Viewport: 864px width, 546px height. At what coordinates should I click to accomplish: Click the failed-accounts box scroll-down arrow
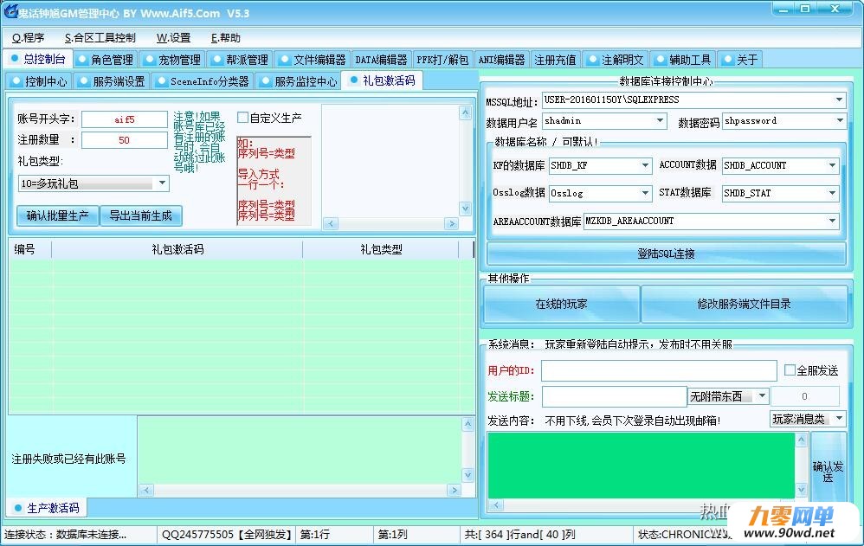(x=467, y=475)
